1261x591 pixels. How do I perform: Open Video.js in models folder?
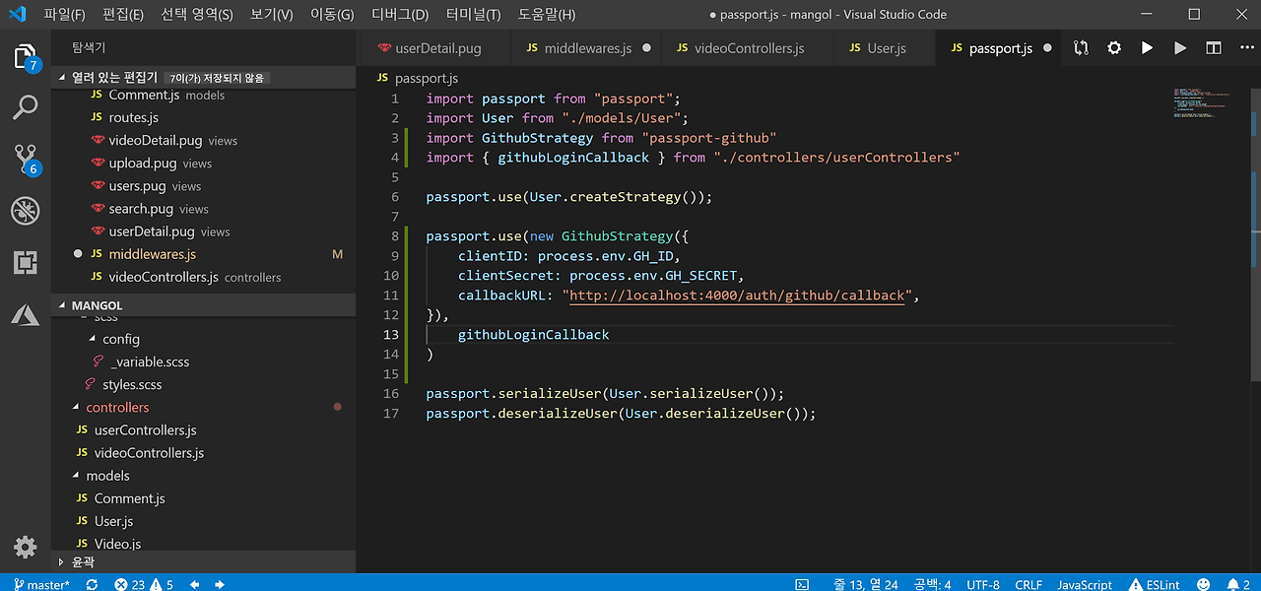117,543
